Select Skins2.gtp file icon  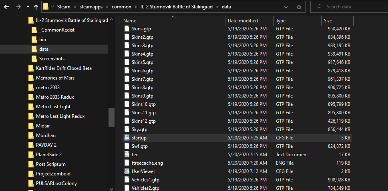click(127, 37)
